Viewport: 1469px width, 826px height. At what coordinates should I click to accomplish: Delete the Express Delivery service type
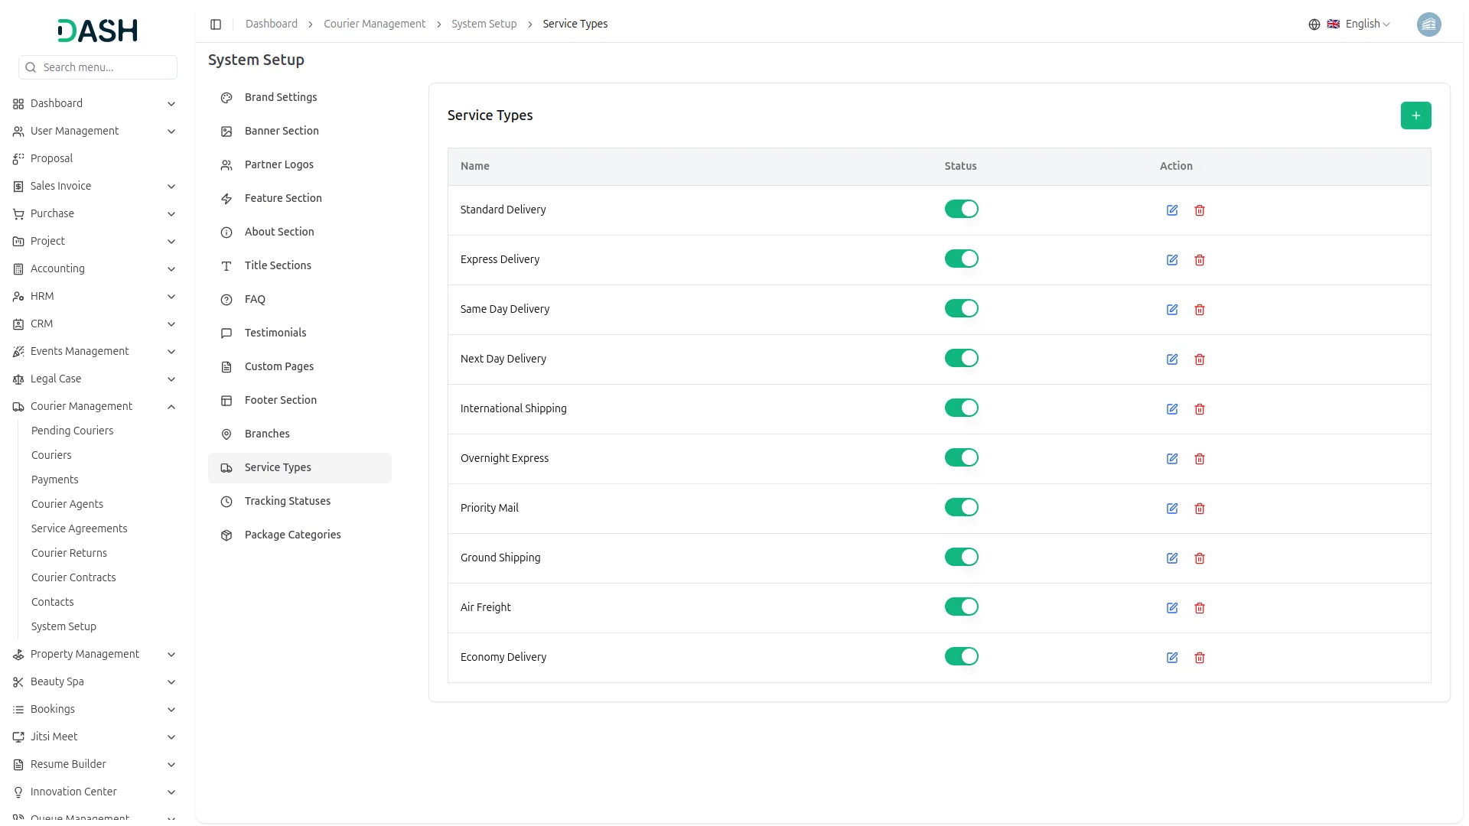[1199, 260]
